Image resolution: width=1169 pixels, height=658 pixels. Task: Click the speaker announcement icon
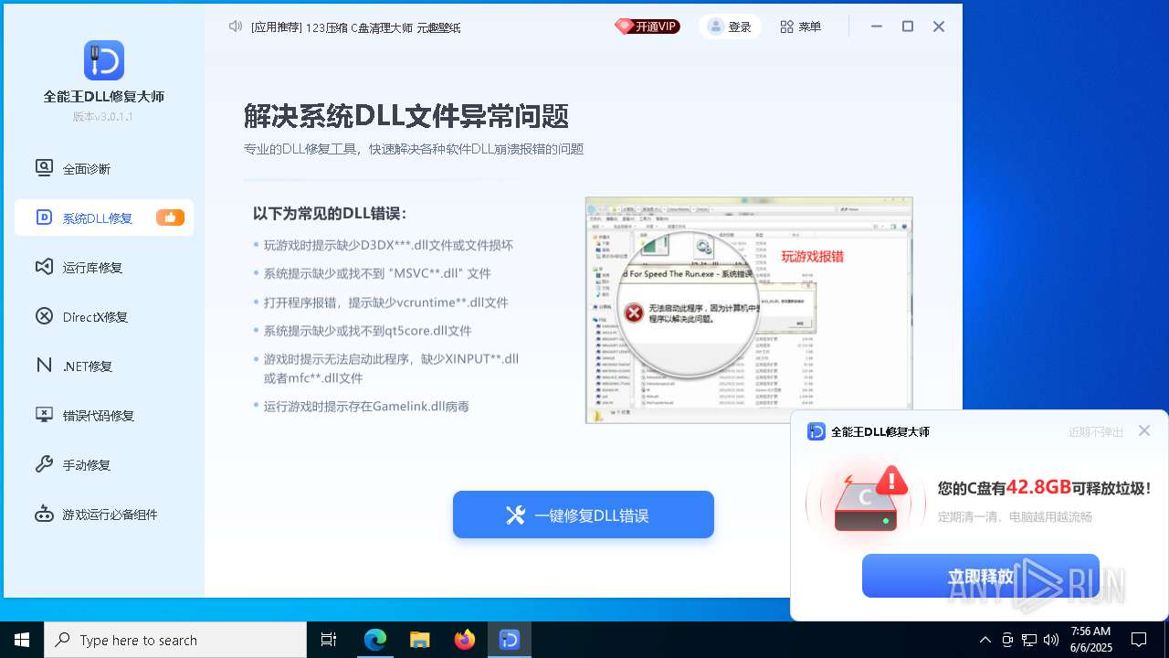pyautogui.click(x=236, y=27)
